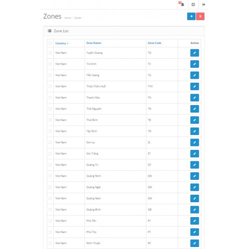Edit the Ninh Thuận zone
Screen dimensions: 249x249
[194, 243]
